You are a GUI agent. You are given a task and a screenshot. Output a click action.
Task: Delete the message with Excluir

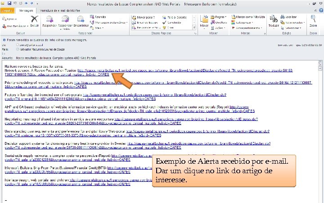point(35,22)
